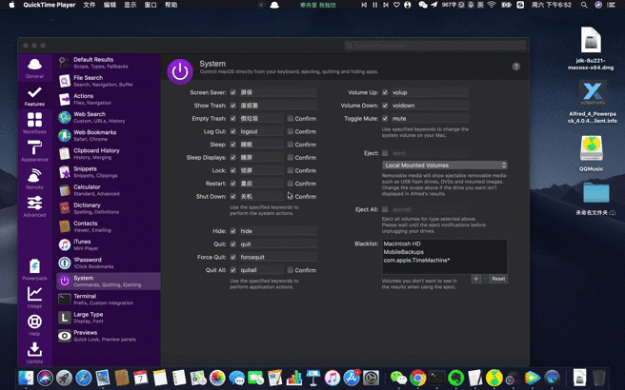Screen dimensions: 625x390
Task: Open Trash in the Dock
Action: click(x=598, y=378)
